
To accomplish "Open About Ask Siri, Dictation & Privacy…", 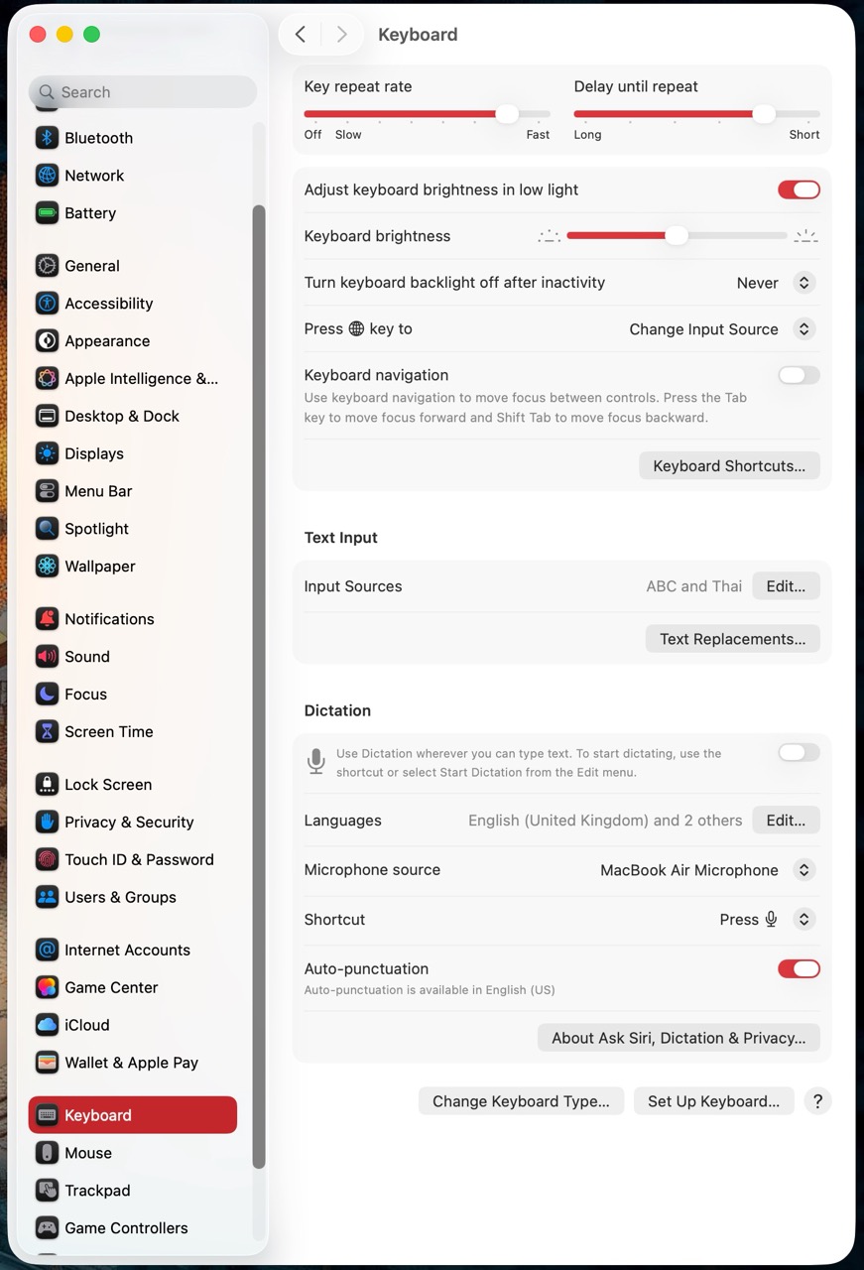I will [x=679, y=1038].
